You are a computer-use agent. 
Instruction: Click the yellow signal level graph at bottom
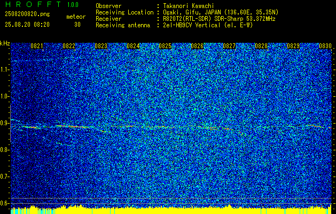[x=170, y=210]
